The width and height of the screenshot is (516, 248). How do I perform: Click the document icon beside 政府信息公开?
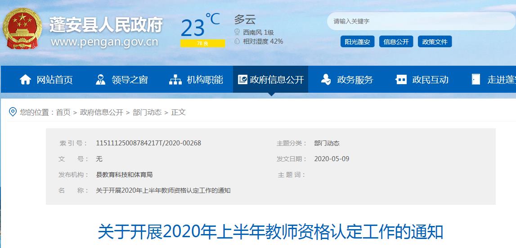pyautogui.click(x=242, y=79)
